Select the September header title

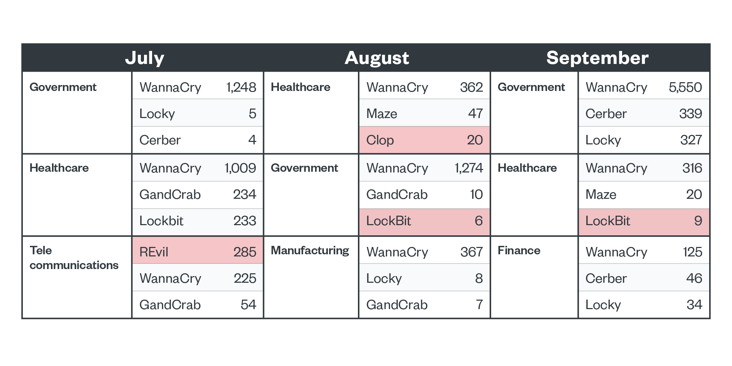[x=597, y=58]
